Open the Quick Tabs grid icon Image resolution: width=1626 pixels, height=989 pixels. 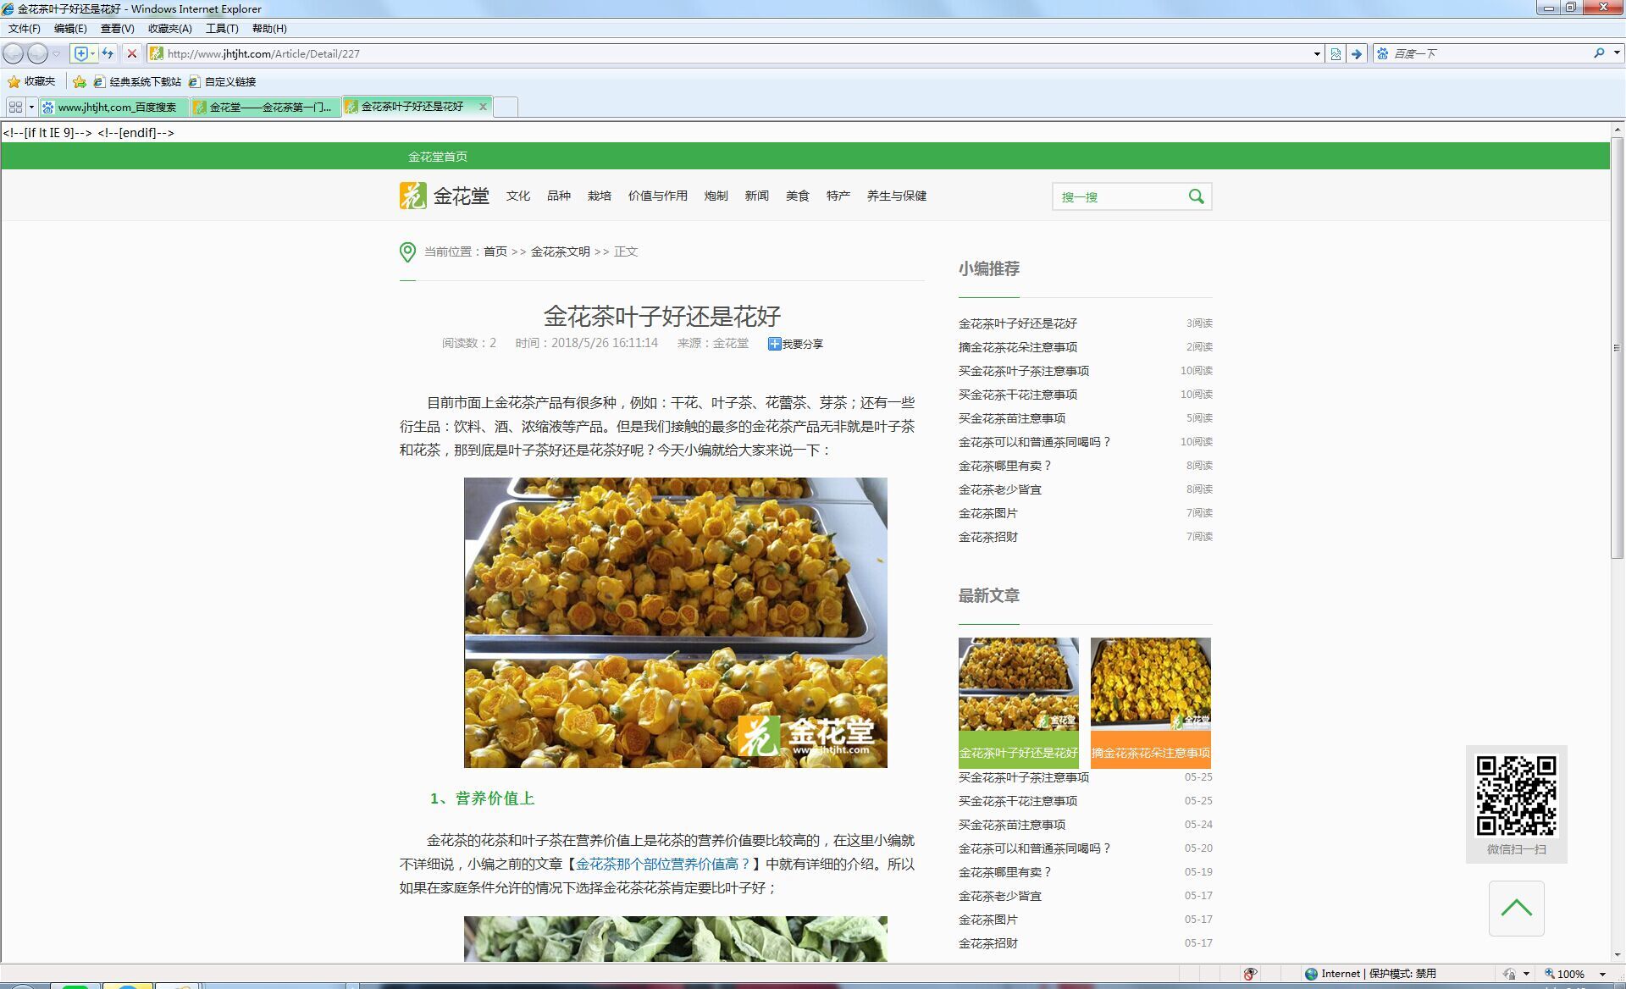(15, 107)
